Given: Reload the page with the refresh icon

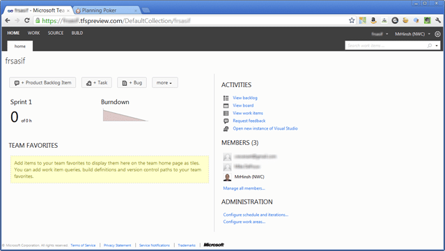Looking at the screenshot, I should pyautogui.click(x=27, y=20).
